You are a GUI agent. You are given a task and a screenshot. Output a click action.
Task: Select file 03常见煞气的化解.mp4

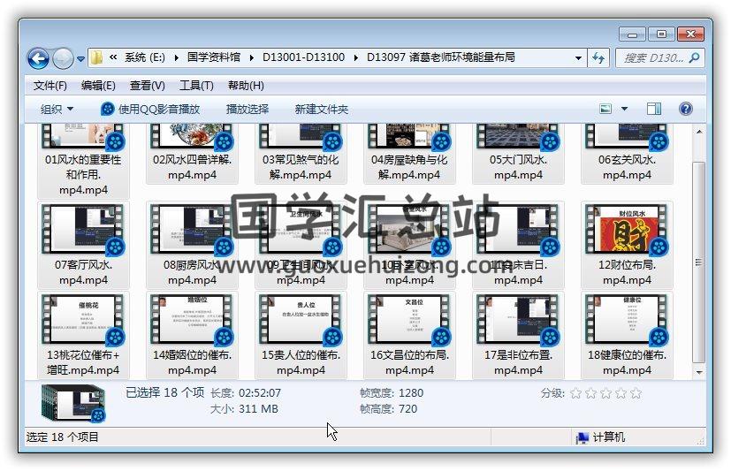301,154
